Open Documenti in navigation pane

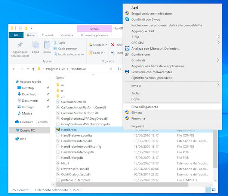[28, 101]
